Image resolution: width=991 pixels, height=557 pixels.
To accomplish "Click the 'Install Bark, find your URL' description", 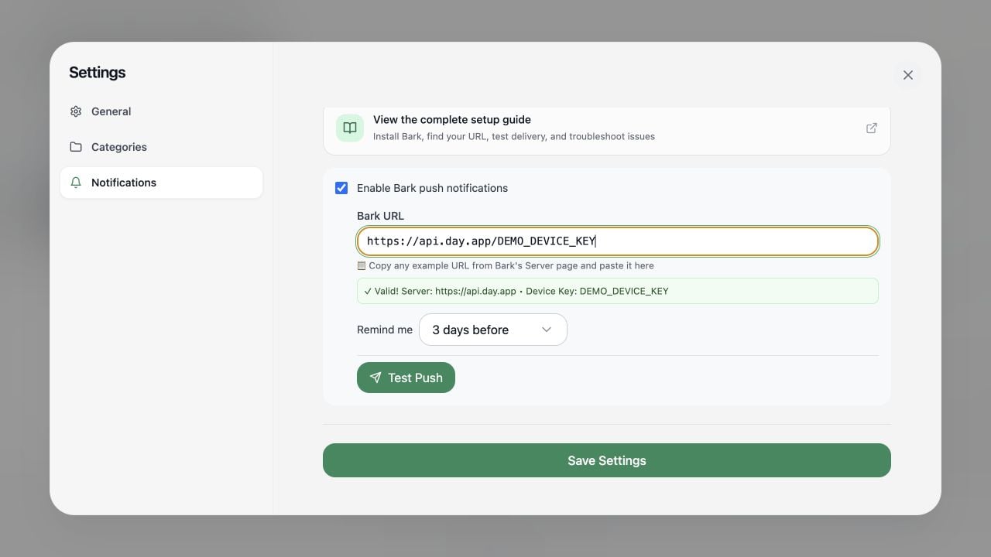I will click(x=514, y=136).
